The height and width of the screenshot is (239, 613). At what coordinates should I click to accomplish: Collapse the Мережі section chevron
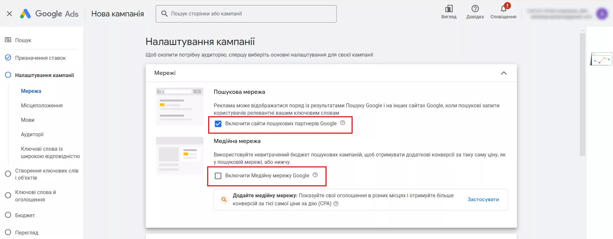[504, 73]
